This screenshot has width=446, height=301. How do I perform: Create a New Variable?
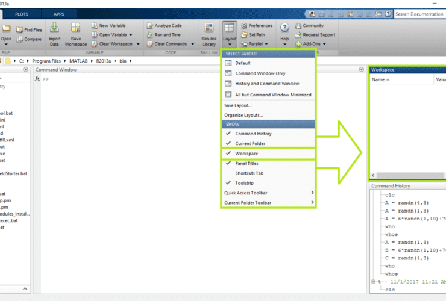pos(108,25)
